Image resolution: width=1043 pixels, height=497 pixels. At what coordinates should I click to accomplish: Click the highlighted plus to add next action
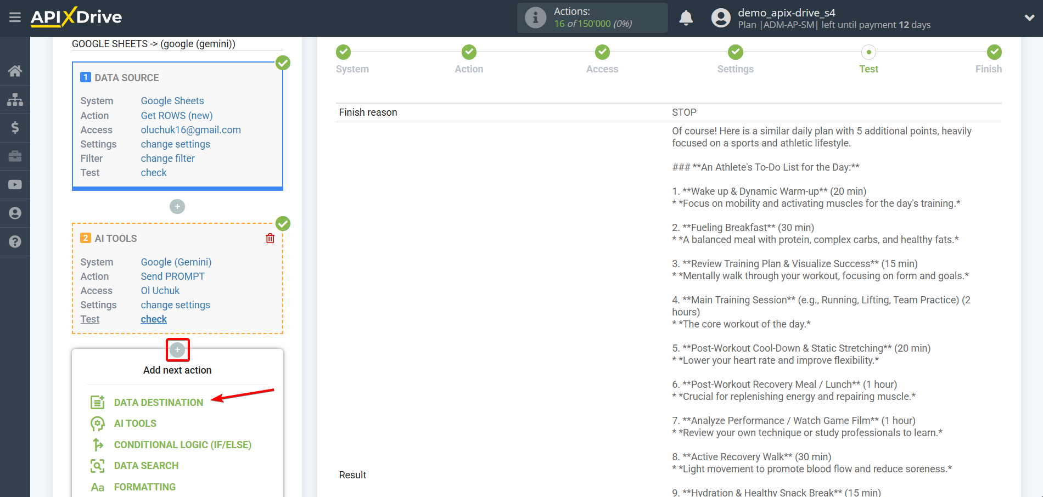coord(177,349)
